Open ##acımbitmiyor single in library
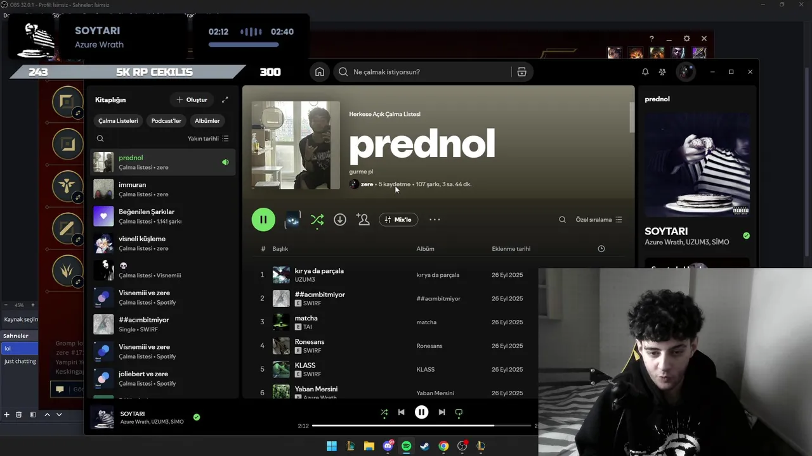Viewport: 812px width, 456px height. point(163,324)
